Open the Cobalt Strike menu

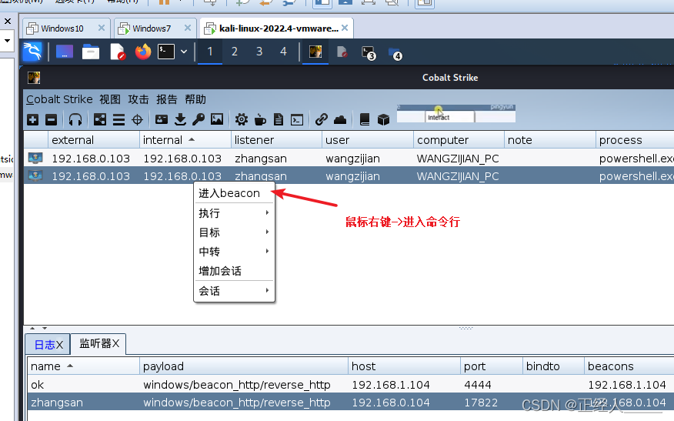coord(59,99)
